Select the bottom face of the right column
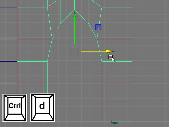 pyautogui.click(x=117, y=111)
